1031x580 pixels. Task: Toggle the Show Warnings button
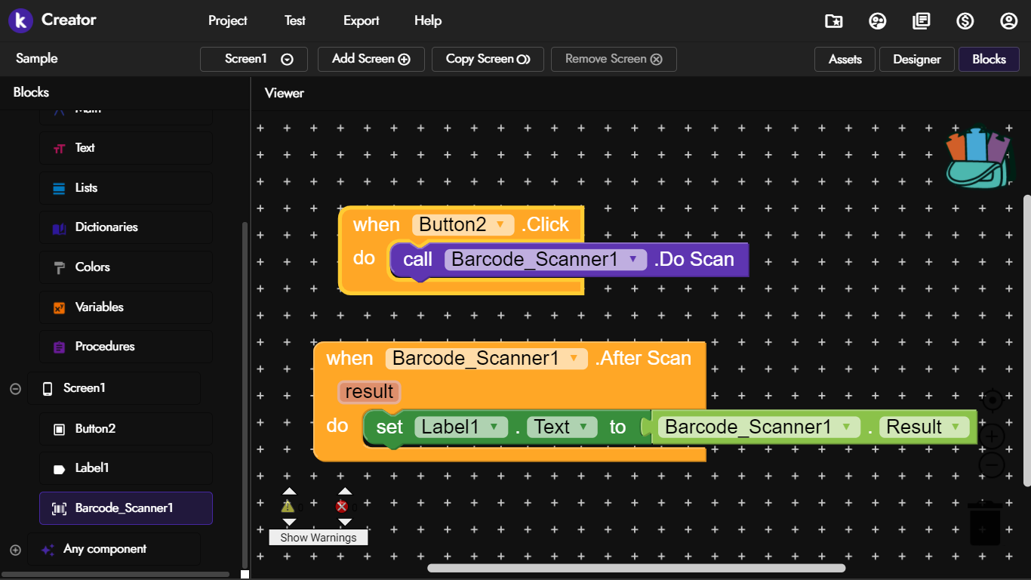[318, 538]
